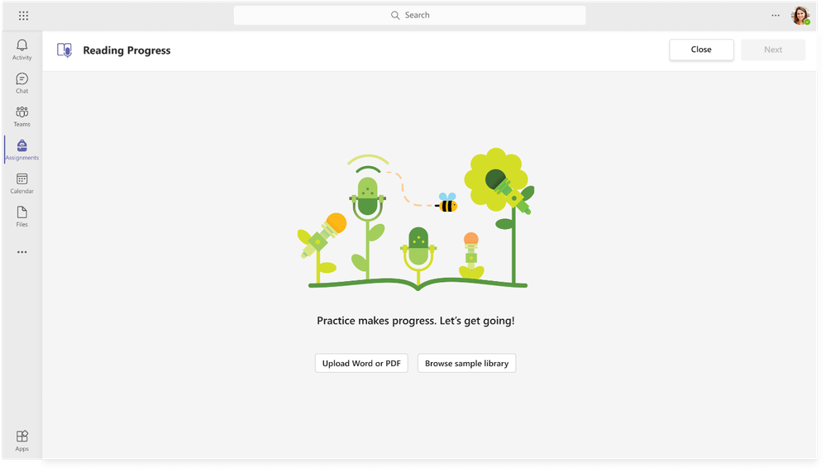Open the Activity feed
Viewport: 826px width, 472px height.
[x=21, y=50]
